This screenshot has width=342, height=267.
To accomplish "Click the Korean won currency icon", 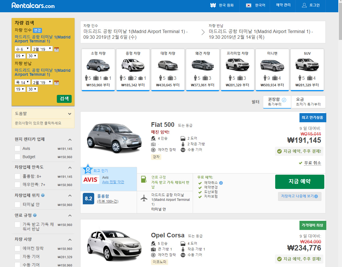I will click(x=213, y=5).
